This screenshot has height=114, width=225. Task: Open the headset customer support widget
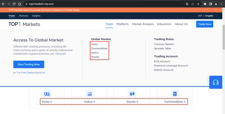tap(216, 82)
